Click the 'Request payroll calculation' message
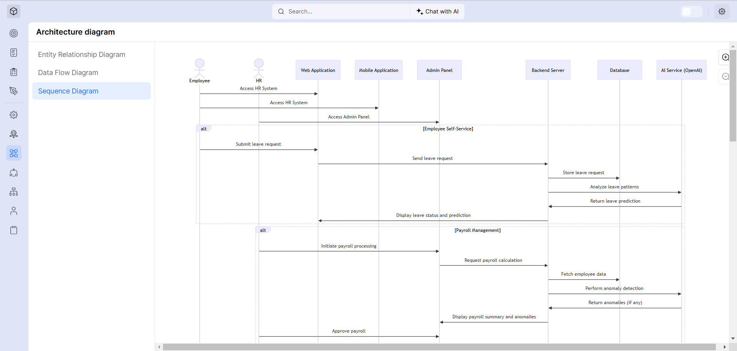The width and height of the screenshot is (737, 351). pos(493,260)
